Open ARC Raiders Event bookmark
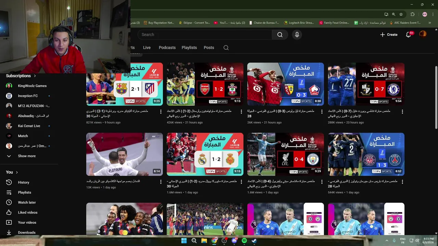 (x=404, y=23)
